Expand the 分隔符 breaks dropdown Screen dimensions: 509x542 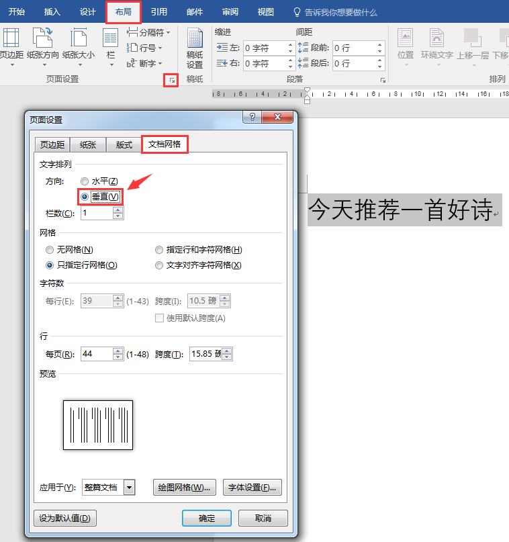[x=148, y=32]
